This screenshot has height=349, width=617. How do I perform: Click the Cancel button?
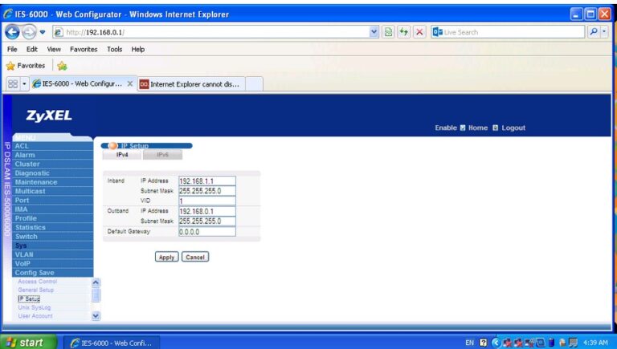click(x=195, y=257)
